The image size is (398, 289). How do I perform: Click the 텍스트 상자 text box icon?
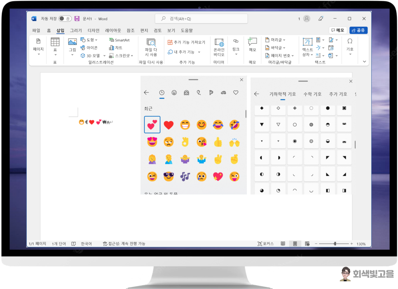pyautogui.click(x=307, y=42)
